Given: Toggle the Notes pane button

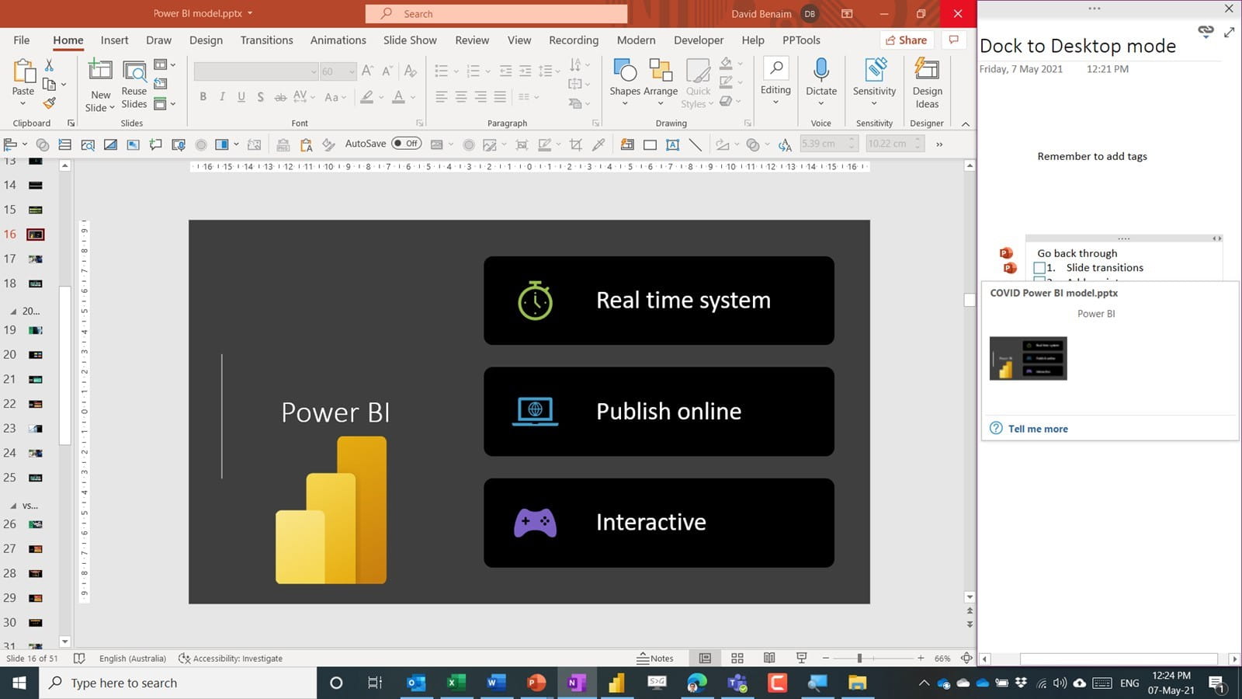Looking at the screenshot, I should pos(655,658).
